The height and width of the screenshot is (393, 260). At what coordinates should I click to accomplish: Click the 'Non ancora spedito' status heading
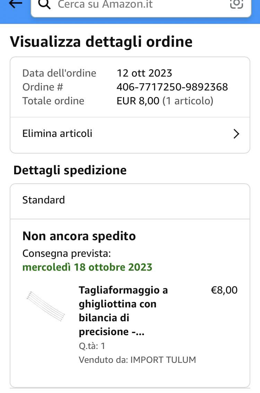click(x=79, y=236)
